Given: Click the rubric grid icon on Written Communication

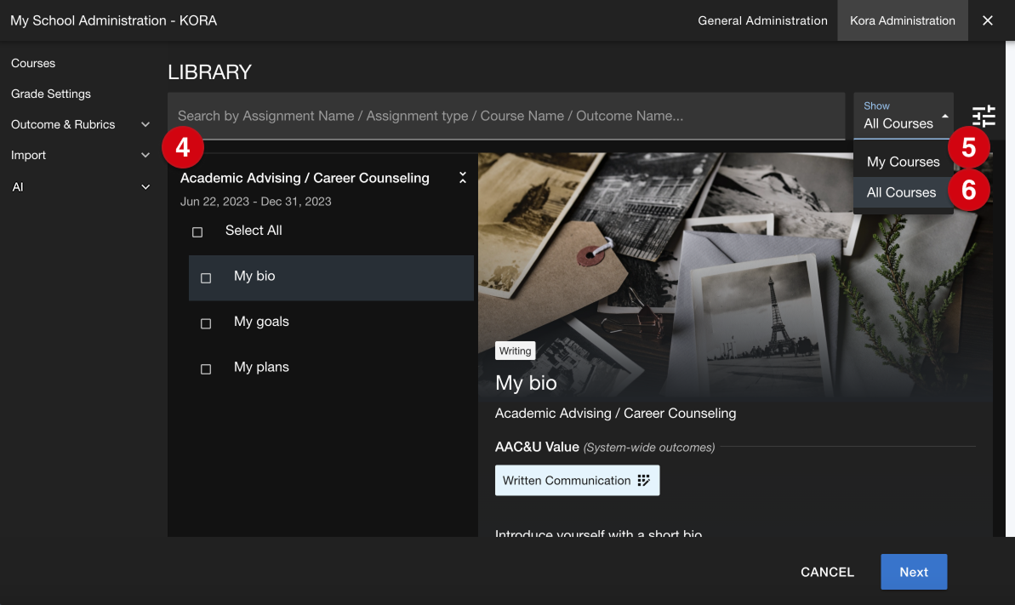Looking at the screenshot, I should (643, 480).
